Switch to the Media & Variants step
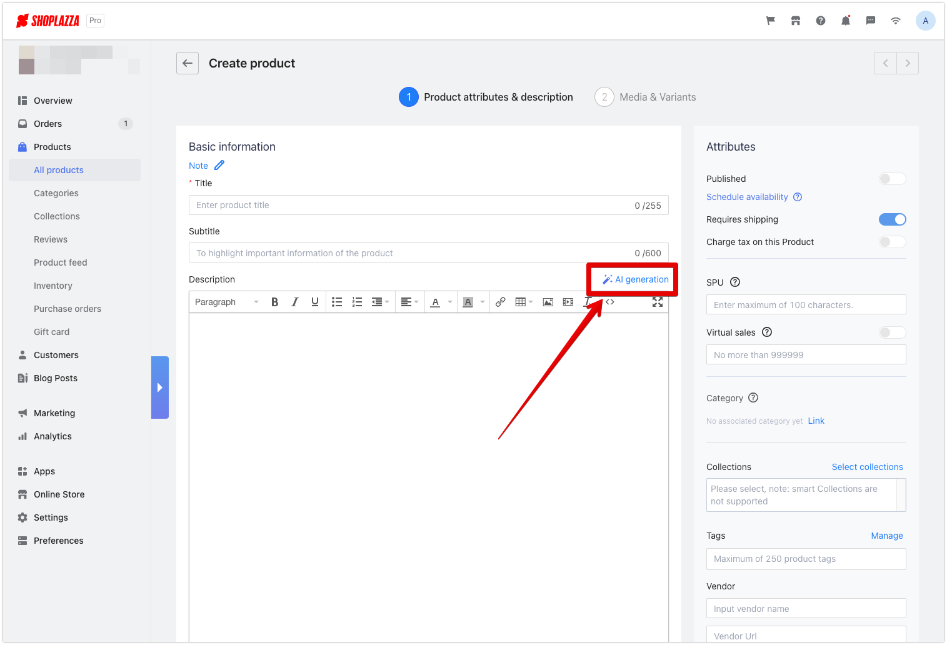 click(645, 97)
